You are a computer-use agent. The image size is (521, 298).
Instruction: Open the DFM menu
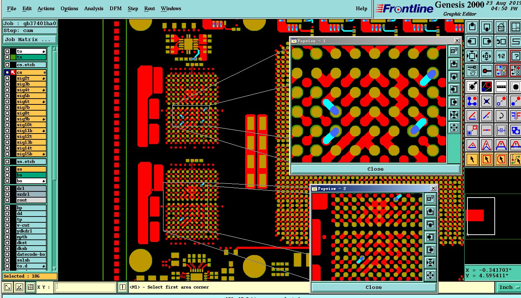(116, 8)
